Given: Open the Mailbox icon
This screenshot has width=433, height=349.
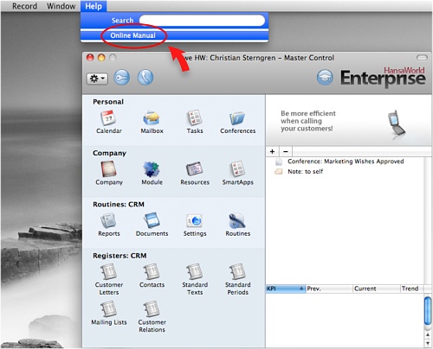Looking at the screenshot, I should (x=152, y=118).
